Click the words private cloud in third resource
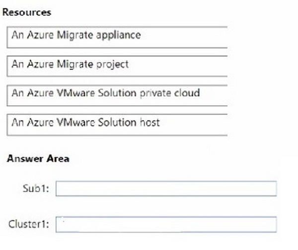 tap(170, 93)
